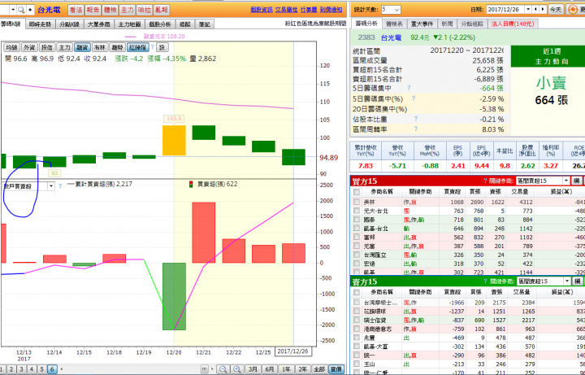This screenshot has height=375, width=585.
Task: Open the 到價通知 link
Action: [331, 10]
